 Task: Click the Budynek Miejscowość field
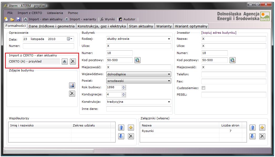139,67
